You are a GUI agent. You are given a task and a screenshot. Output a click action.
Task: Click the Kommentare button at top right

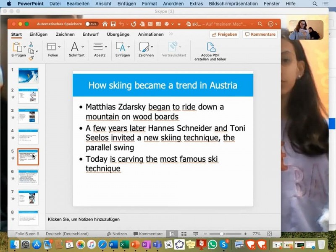pyautogui.click(x=260, y=34)
